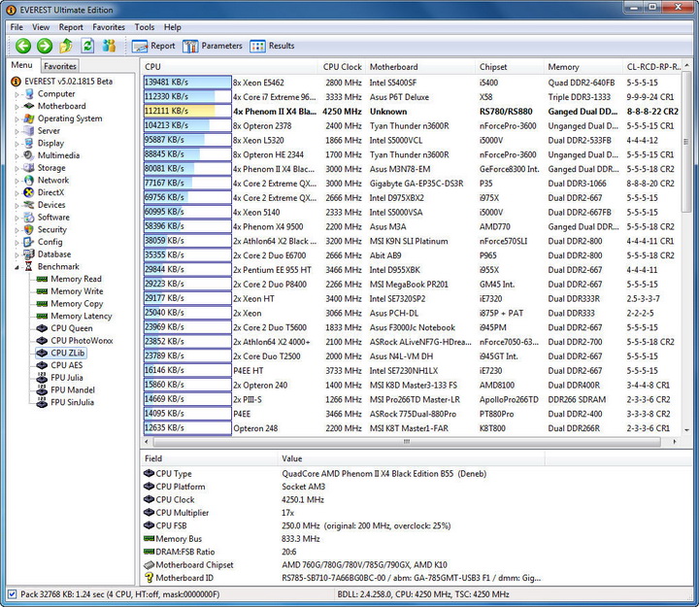This screenshot has height=607, width=699.
Task: Switch to the Favorites sidebar tab
Action: (60, 66)
